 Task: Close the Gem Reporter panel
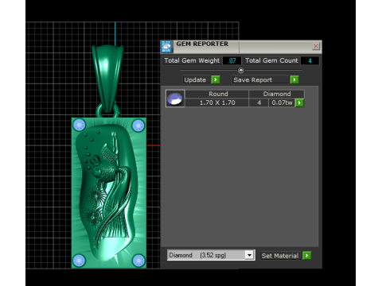(x=316, y=46)
